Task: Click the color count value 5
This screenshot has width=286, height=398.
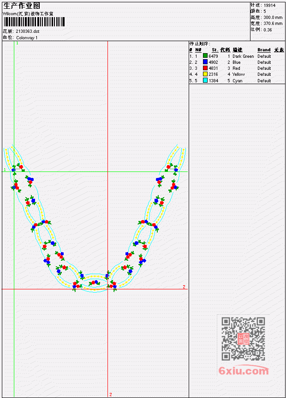Action: 265,12
